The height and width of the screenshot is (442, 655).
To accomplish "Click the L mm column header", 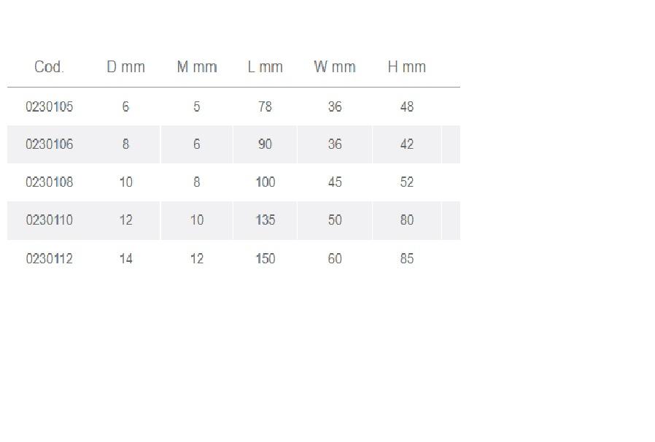I will [x=265, y=67].
